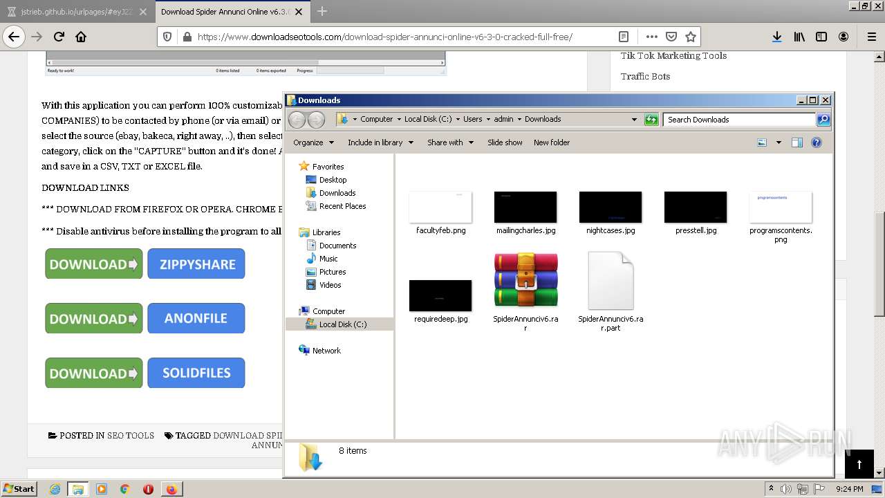Bookmark this page with star icon
Screen dimensions: 885x498
(x=690, y=37)
